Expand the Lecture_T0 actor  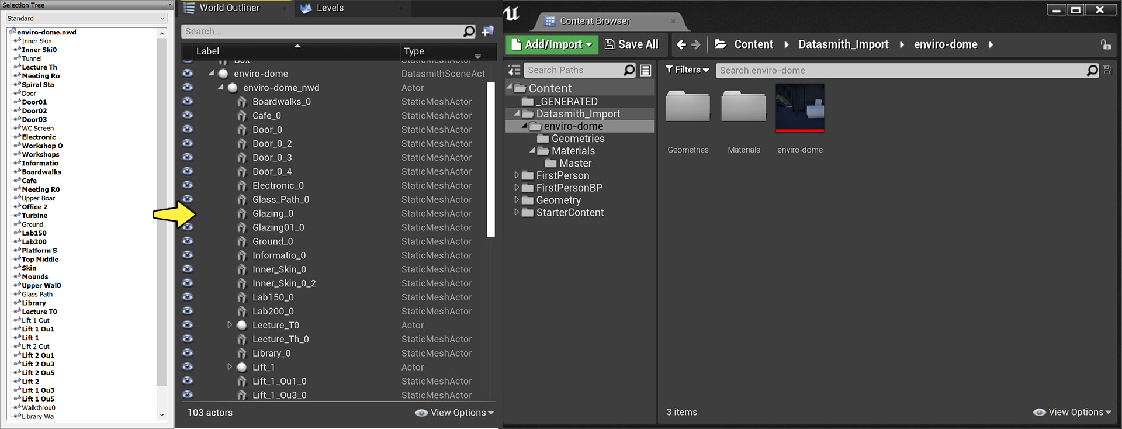pyautogui.click(x=230, y=325)
